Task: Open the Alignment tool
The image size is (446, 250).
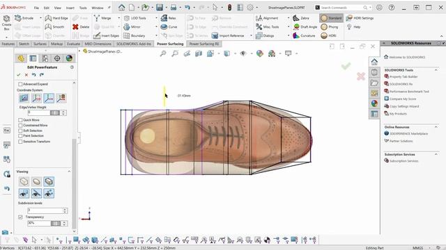Action: (x=267, y=18)
